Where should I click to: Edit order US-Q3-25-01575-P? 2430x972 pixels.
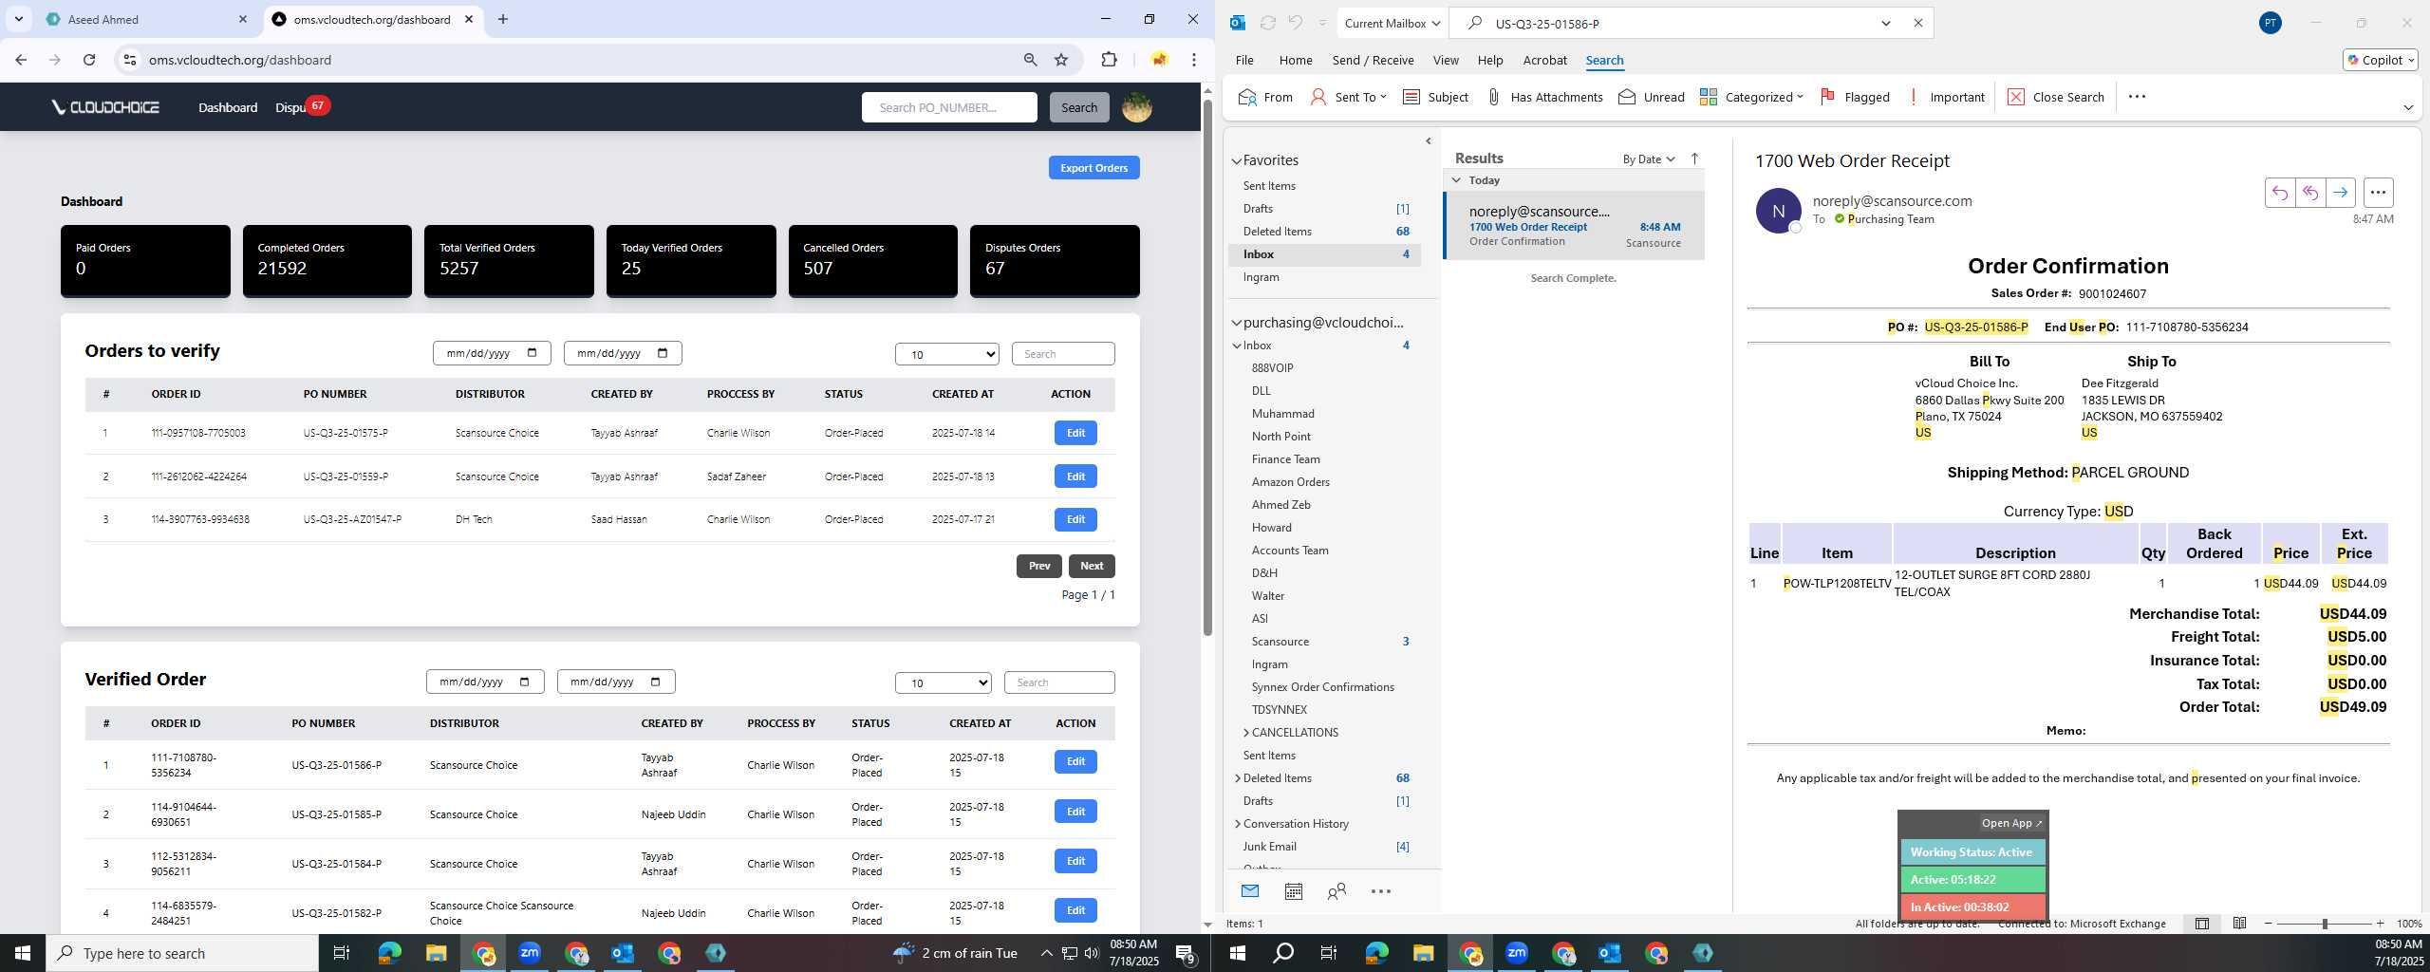pyautogui.click(x=1075, y=433)
